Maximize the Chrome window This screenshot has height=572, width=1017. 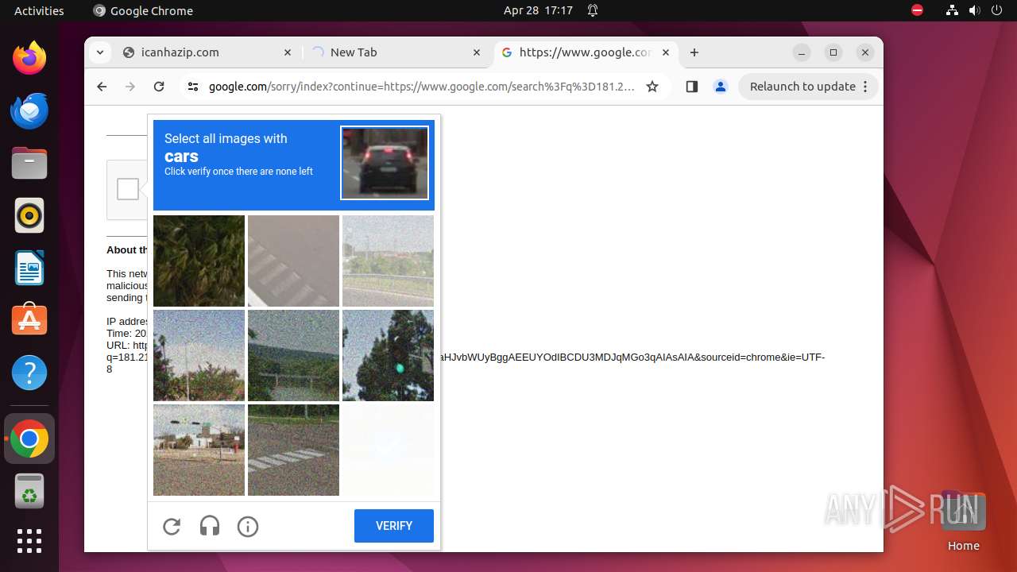coord(833,52)
